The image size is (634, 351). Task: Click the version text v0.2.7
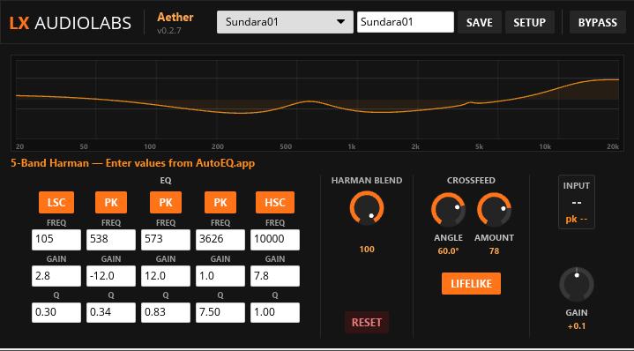click(x=169, y=31)
